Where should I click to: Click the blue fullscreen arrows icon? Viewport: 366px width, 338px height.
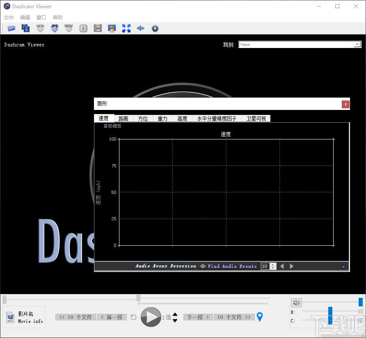coord(126,28)
